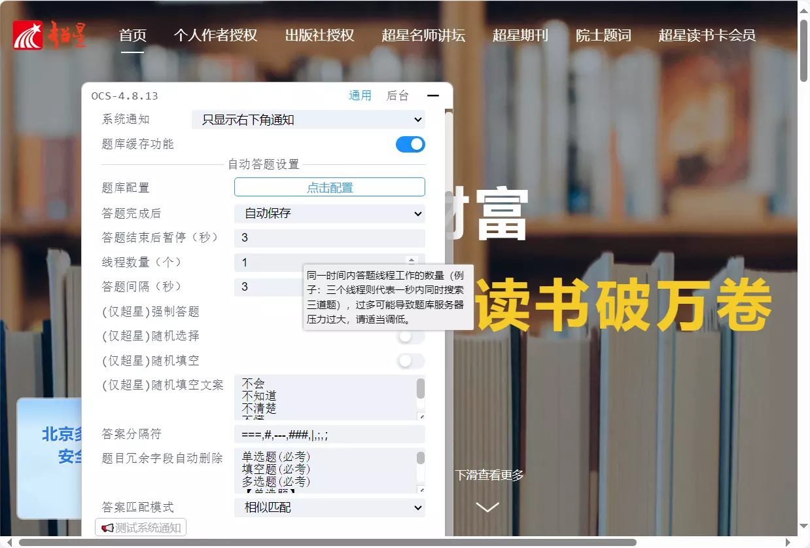
Task: Open 超星名师讲坛 in the top navigation
Action: (x=423, y=35)
